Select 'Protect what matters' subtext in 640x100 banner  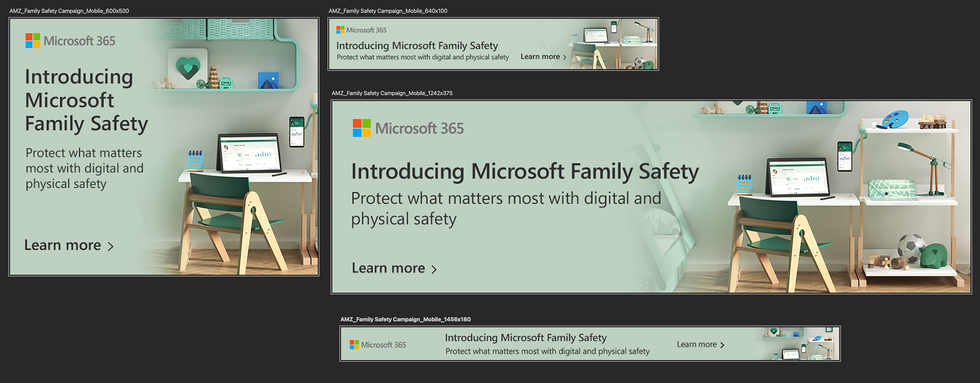coord(423,57)
